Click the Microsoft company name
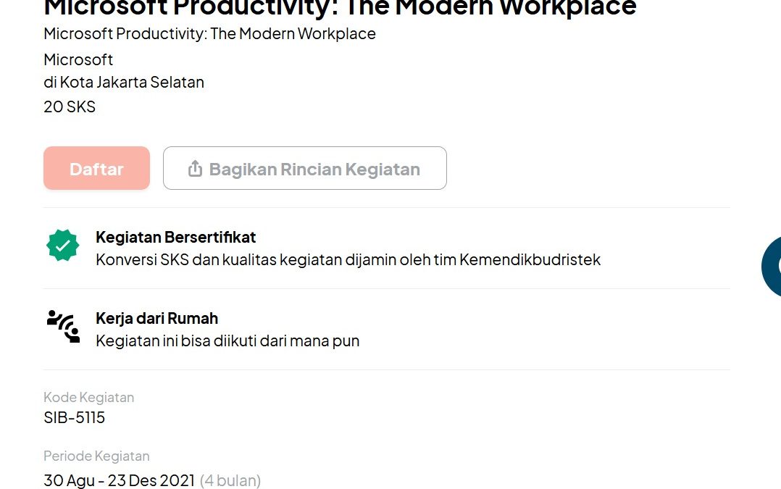 click(78, 59)
